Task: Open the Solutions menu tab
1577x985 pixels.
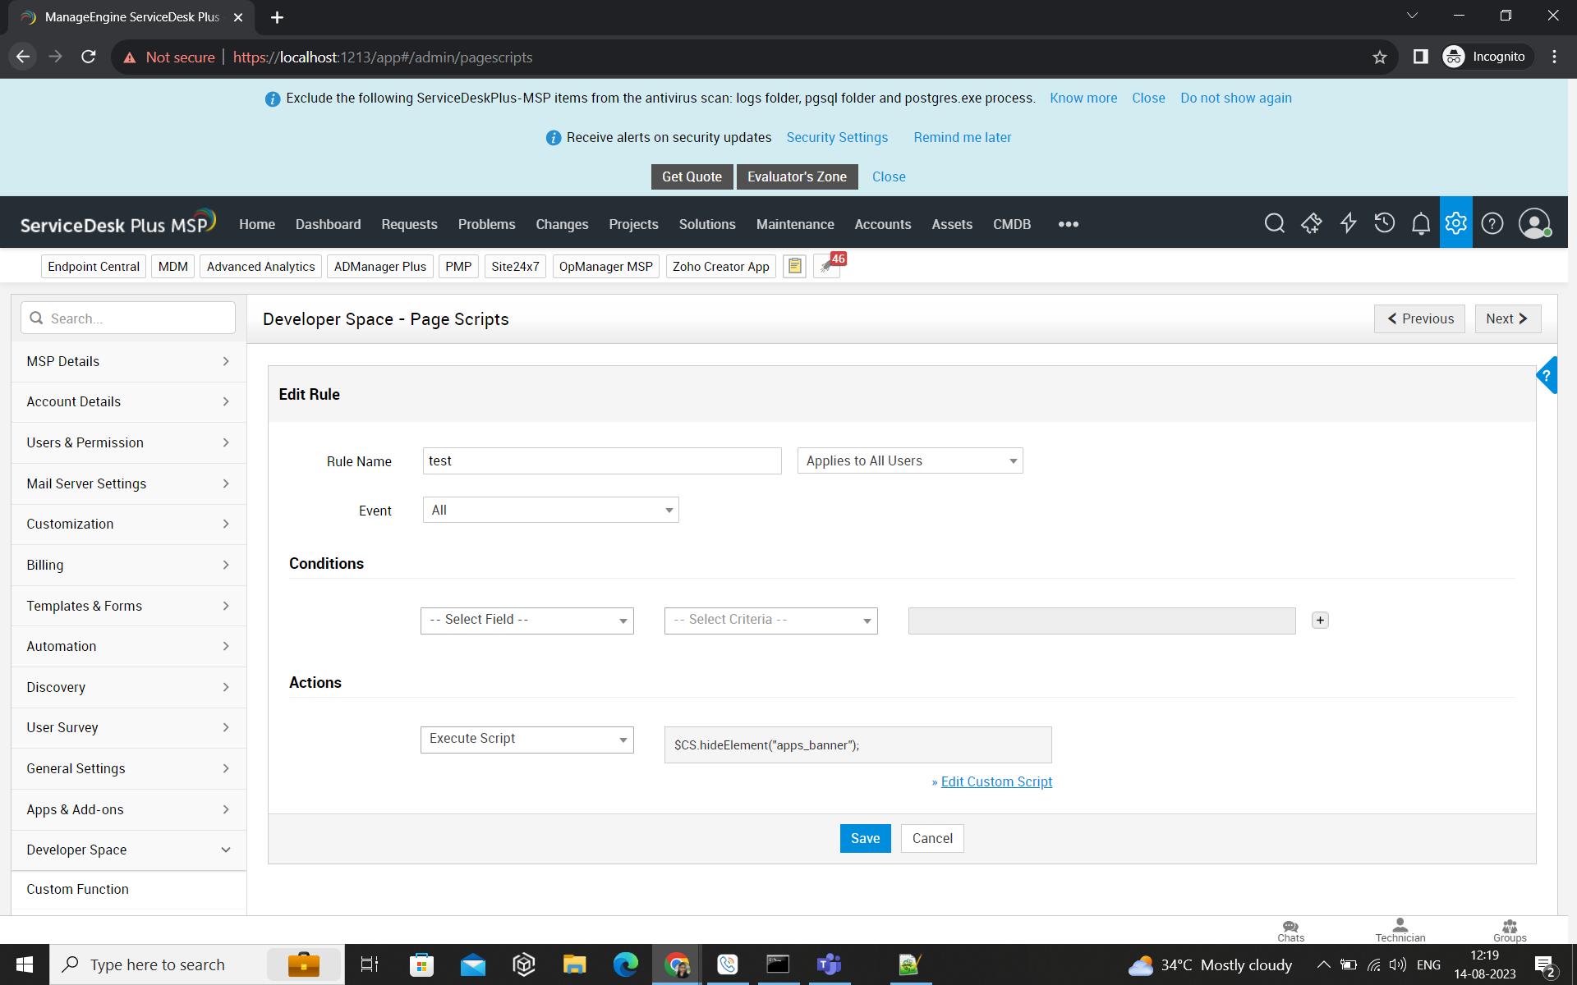Action: coord(706,224)
